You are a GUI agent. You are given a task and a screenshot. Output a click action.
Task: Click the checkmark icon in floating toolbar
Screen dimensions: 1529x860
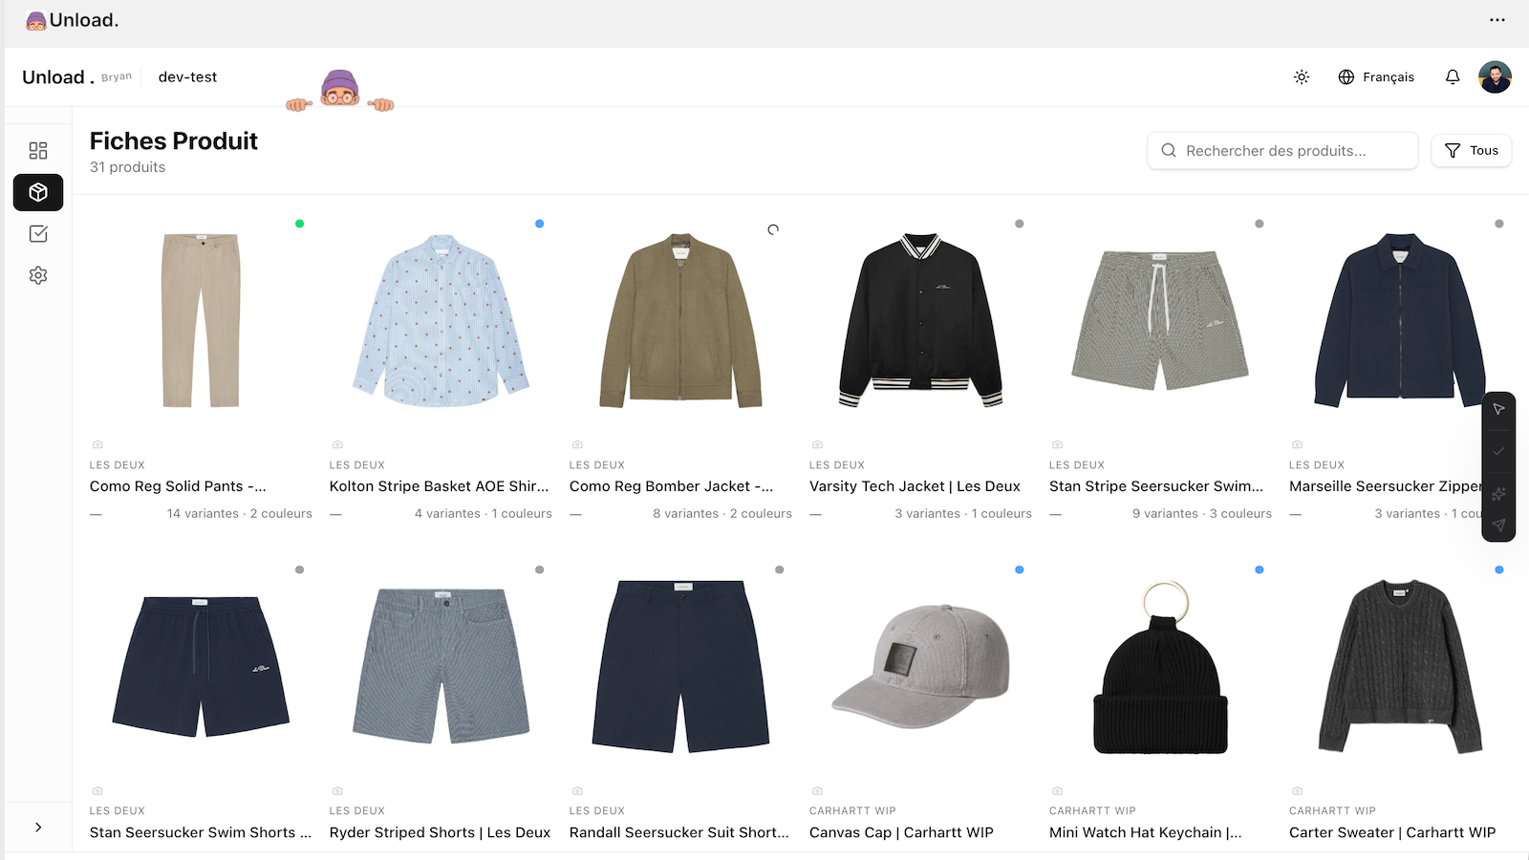[1498, 451]
